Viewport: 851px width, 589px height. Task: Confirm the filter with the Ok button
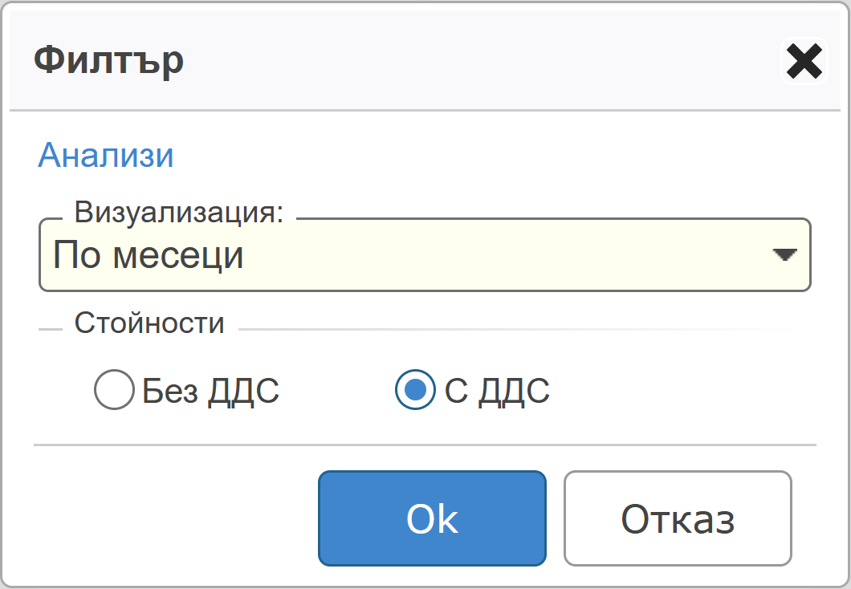point(432,518)
